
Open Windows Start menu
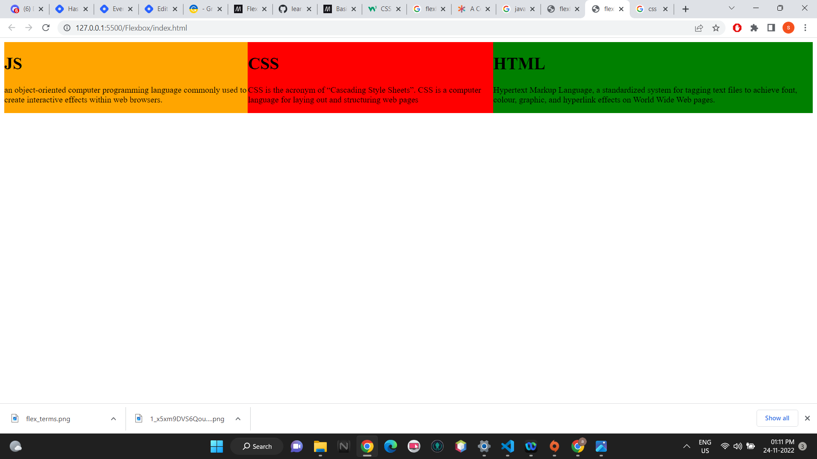click(217, 446)
